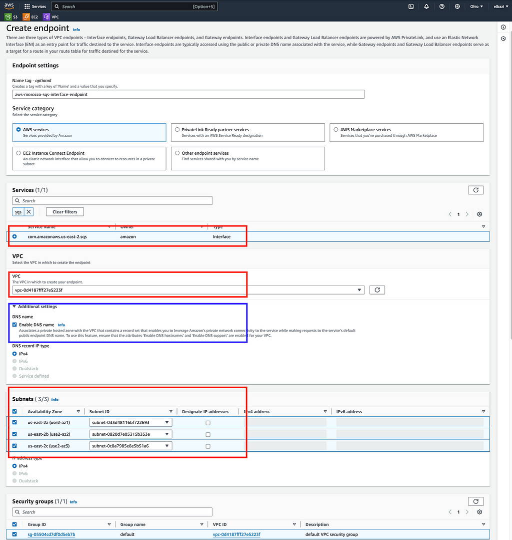
Task: Toggle select-all security groups header checkbox
Action: (x=14, y=524)
